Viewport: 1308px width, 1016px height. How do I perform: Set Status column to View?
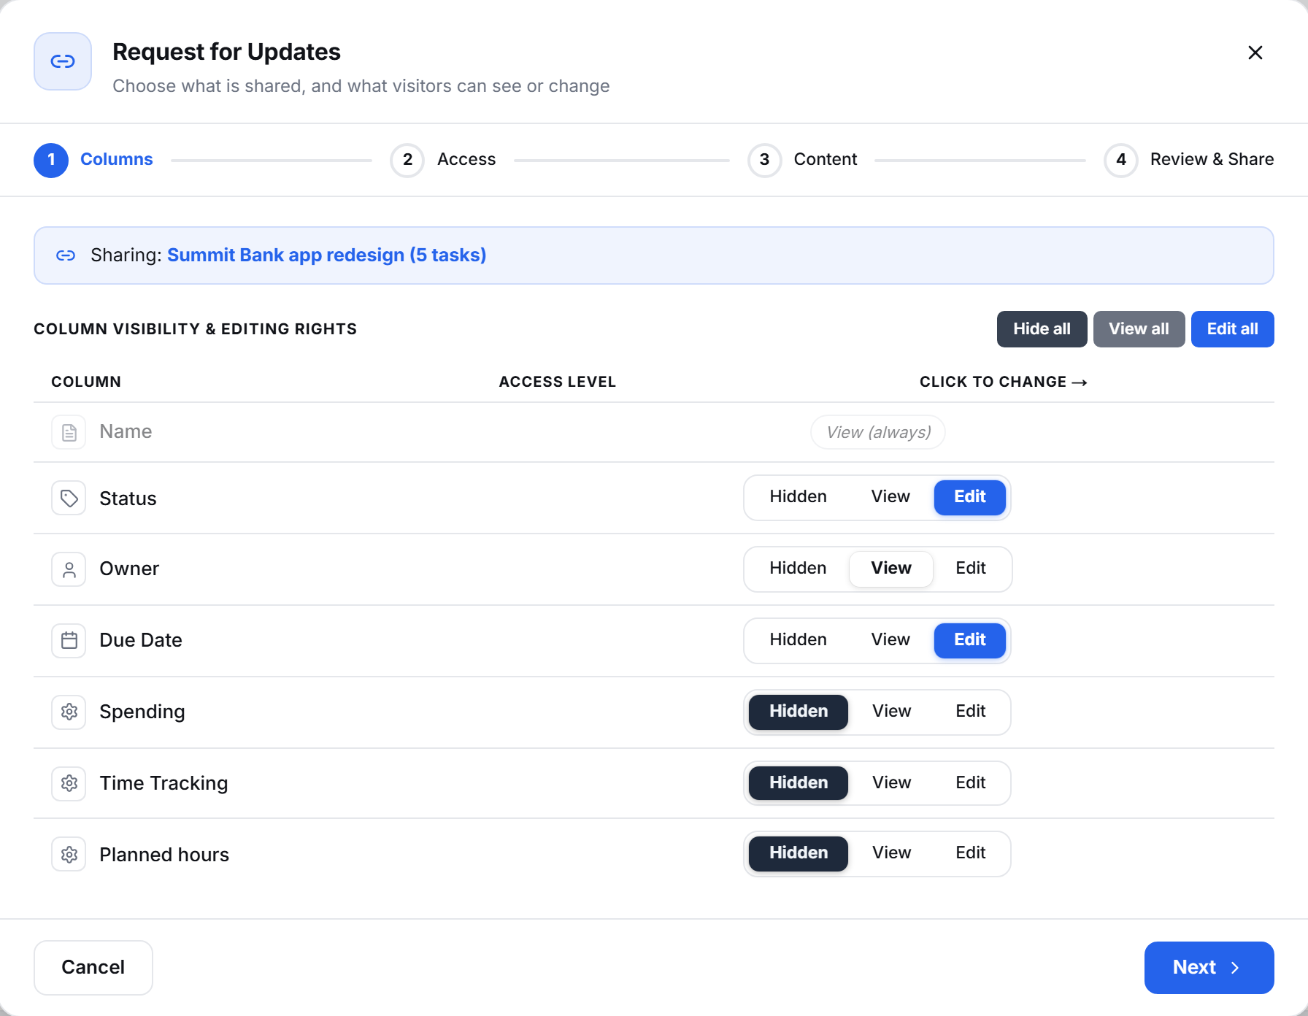point(890,497)
